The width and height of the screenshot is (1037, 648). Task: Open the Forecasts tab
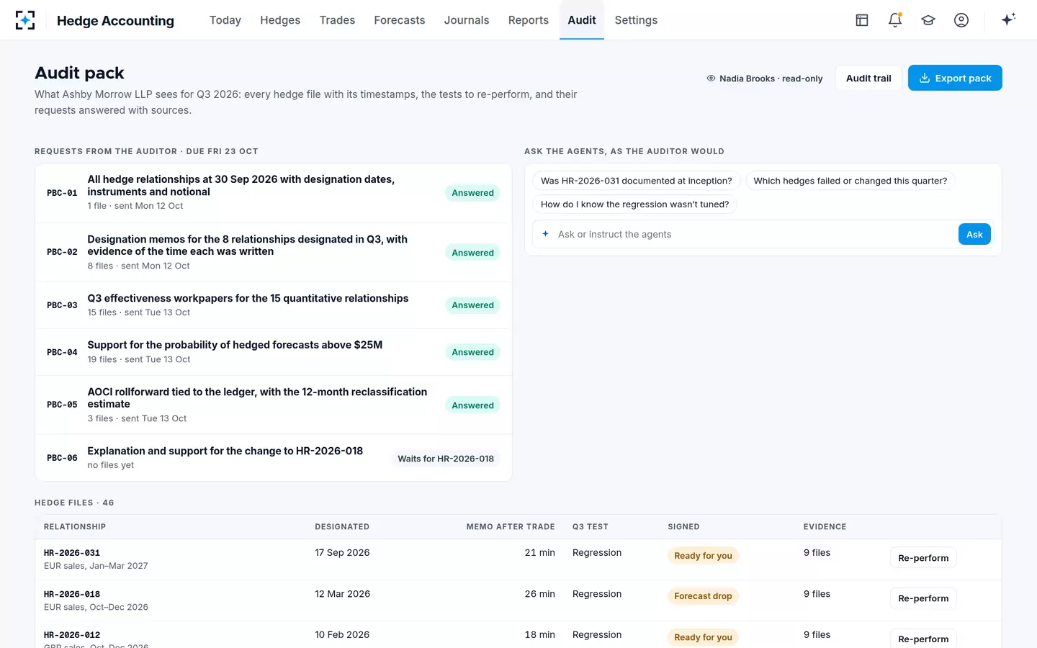click(x=400, y=20)
